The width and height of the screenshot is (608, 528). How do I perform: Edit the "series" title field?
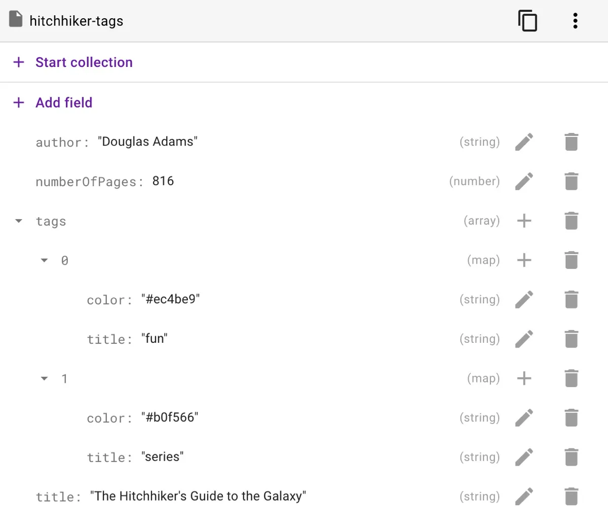(x=524, y=457)
